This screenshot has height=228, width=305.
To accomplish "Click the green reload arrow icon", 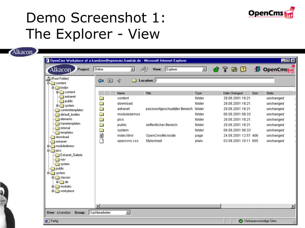I will coord(216,69).
